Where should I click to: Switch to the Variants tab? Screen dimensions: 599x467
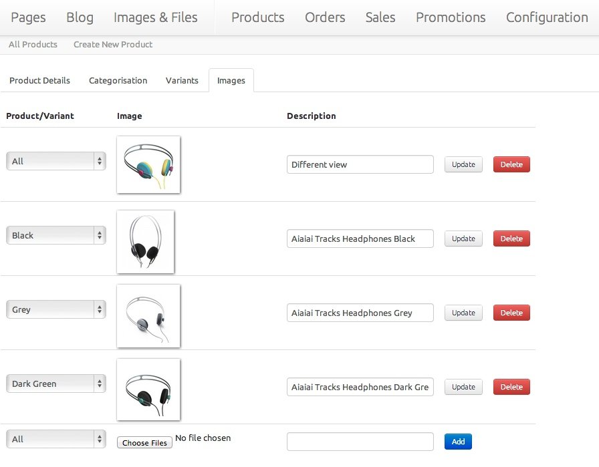click(x=182, y=81)
